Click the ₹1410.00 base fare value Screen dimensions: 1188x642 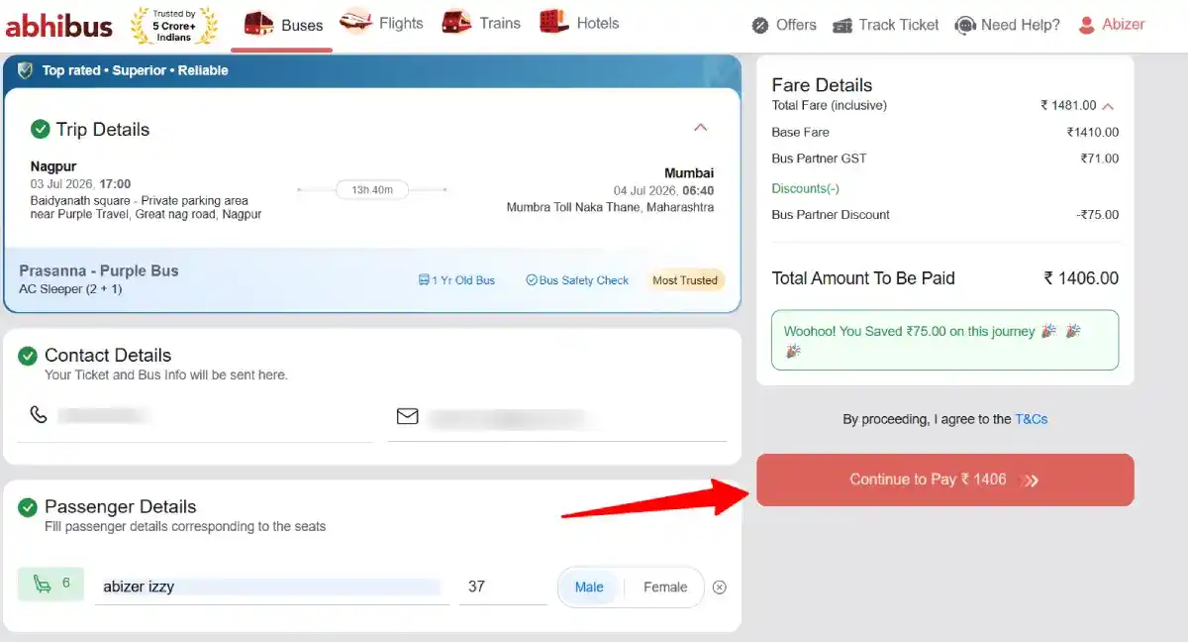[x=1093, y=132]
